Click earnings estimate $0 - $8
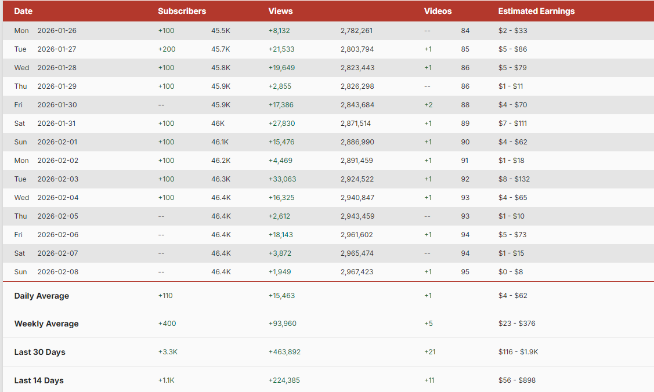The image size is (654, 392). (511, 271)
